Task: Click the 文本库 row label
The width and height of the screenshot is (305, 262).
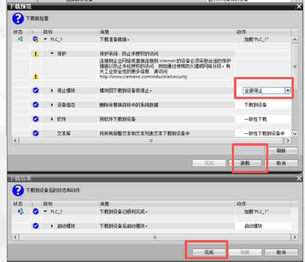Action: pyautogui.click(x=64, y=133)
